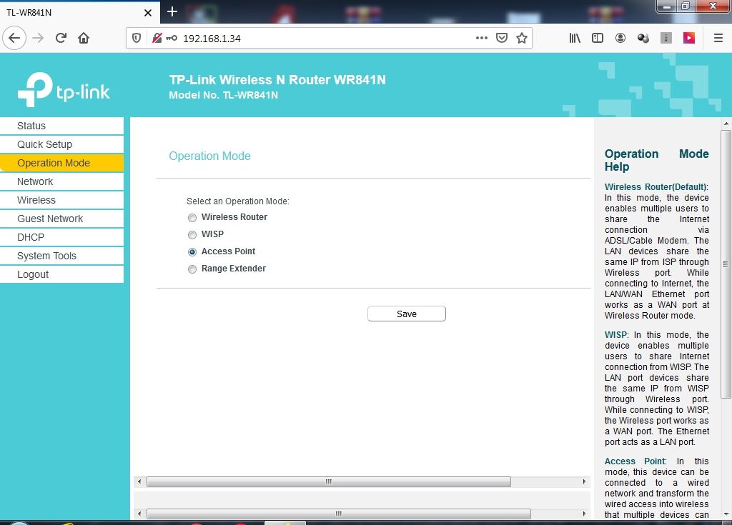
Task: Open the page actions three-dot menu
Action: coord(481,38)
